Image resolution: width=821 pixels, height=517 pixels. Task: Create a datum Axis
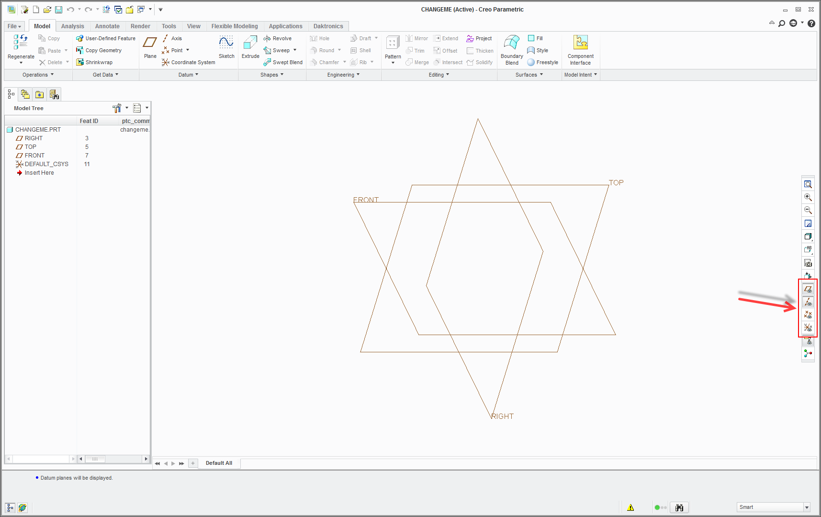(x=172, y=38)
